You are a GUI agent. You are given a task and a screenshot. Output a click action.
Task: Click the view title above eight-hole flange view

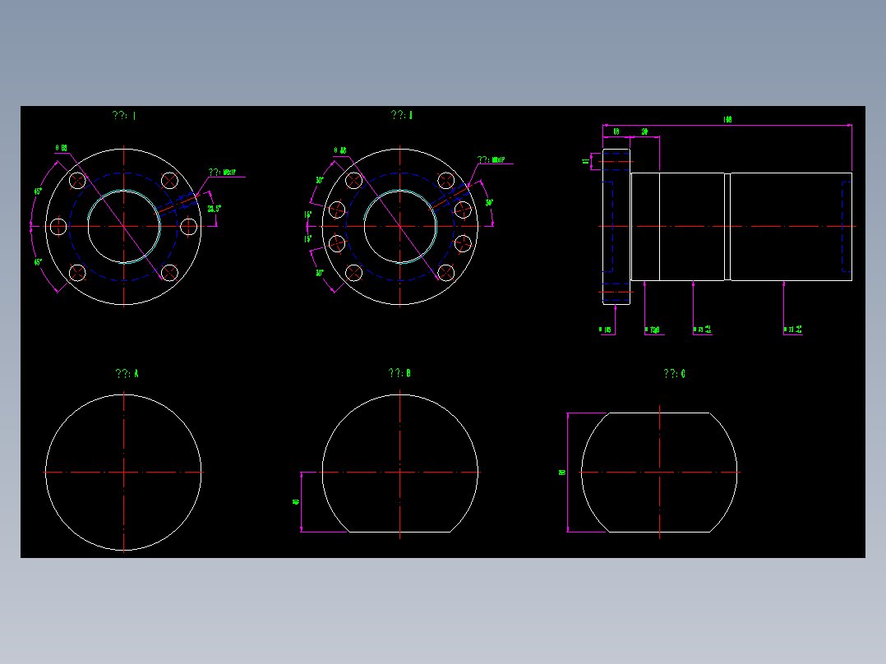coord(402,115)
